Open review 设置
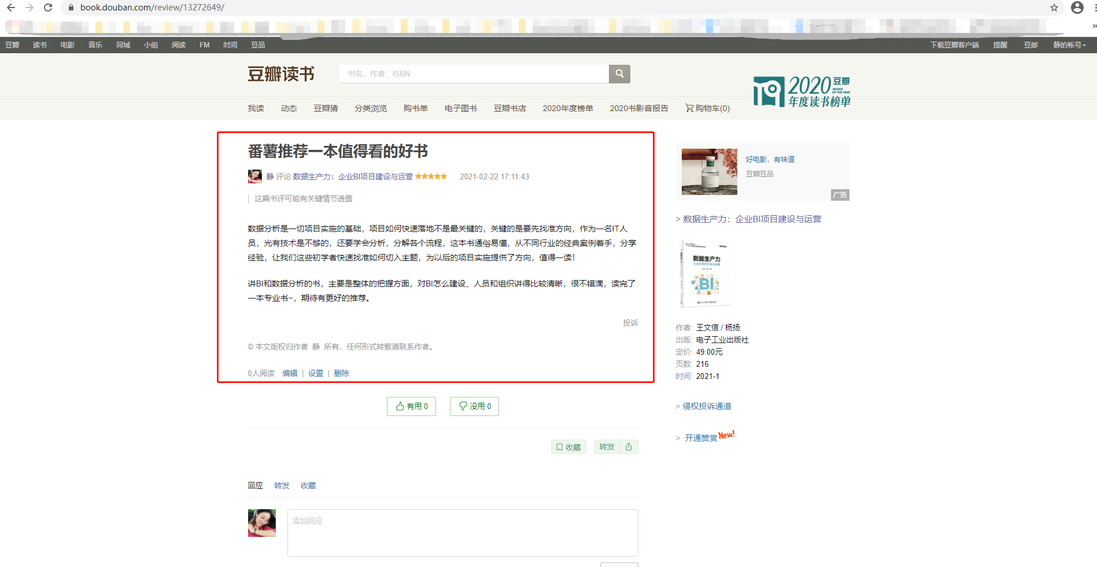Image resolution: width=1097 pixels, height=567 pixels. [316, 373]
